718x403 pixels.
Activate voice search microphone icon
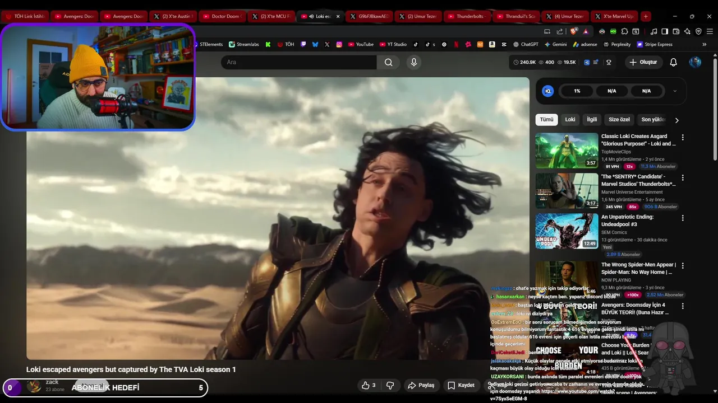pos(414,62)
